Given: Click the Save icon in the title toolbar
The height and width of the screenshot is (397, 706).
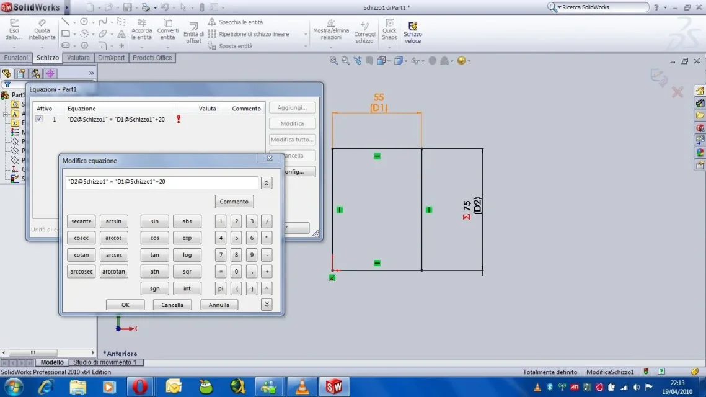Looking at the screenshot, I should coord(128,7).
